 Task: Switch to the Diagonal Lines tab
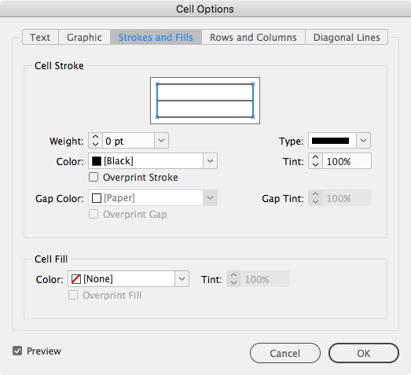347,37
